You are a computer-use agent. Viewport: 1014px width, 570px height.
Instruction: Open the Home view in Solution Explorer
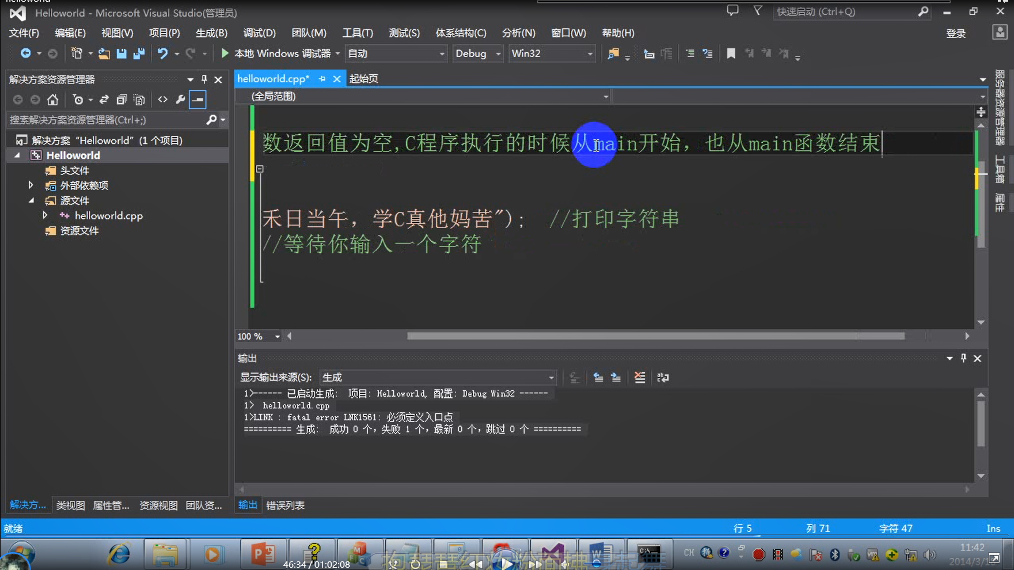pyautogui.click(x=52, y=99)
